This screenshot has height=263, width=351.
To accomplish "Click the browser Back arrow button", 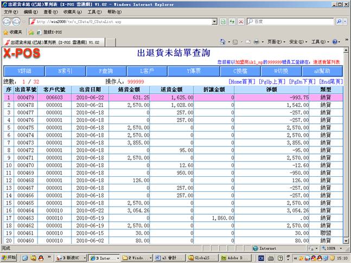I will (x=7, y=22).
